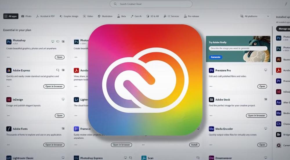Click the search magnifier icon
Viewport: 290px width, 160px height.
115,4
